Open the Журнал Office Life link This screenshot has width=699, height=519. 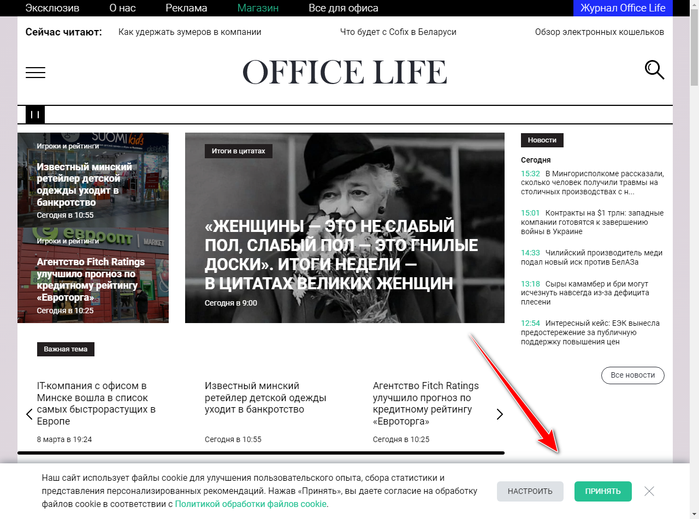pyautogui.click(x=623, y=8)
